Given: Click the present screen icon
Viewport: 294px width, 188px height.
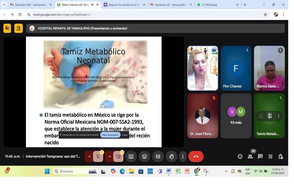Looking at the screenshot, I should point(131,157).
